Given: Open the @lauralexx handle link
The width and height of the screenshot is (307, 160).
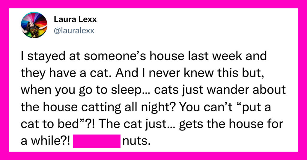Looking at the screenshot, I should click(74, 30).
